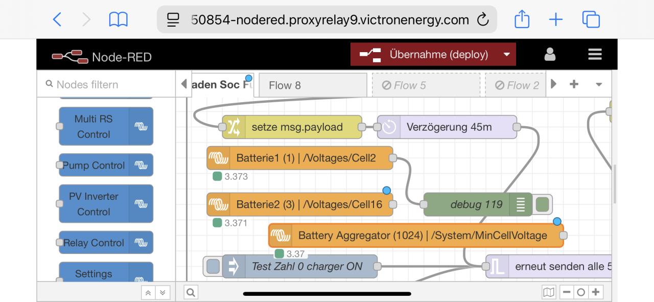The height and width of the screenshot is (302, 654).
Task: Add a new flow tab with plus icon
Action: [574, 84]
